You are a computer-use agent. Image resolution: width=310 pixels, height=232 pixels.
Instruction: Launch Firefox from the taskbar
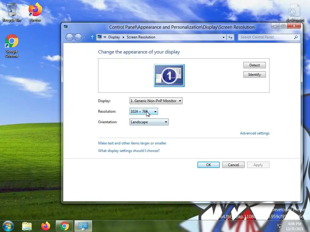pos(46,226)
